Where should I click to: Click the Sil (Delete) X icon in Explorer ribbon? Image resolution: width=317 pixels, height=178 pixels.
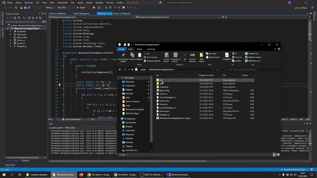(185, 55)
